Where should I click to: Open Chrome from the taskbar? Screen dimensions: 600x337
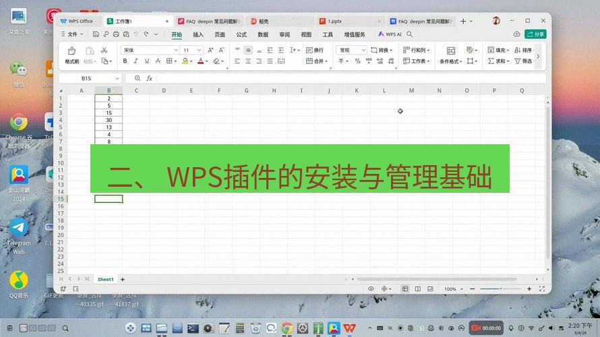[287, 328]
